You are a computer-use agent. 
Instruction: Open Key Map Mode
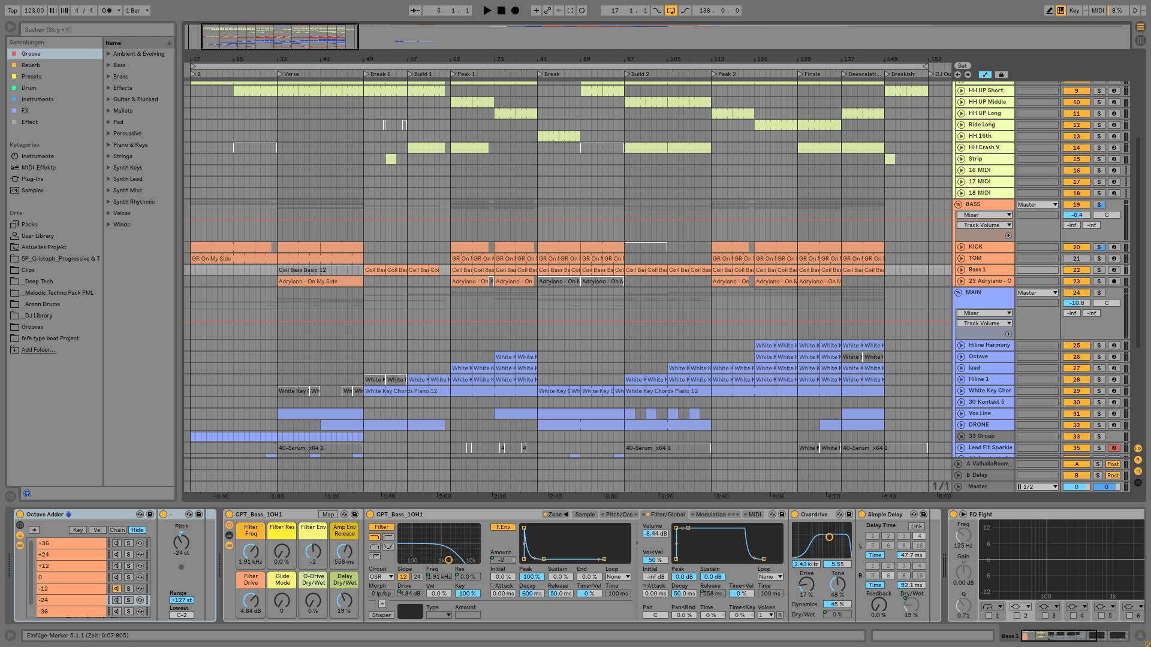pos(1074,10)
